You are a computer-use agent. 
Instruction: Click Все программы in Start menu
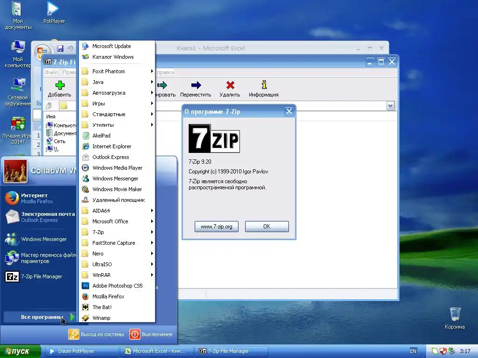coord(40,317)
